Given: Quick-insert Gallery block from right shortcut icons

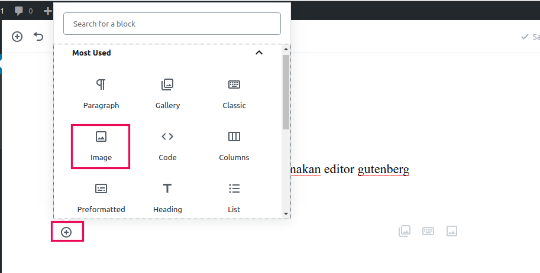Looking at the screenshot, I should pyautogui.click(x=405, y=231).
